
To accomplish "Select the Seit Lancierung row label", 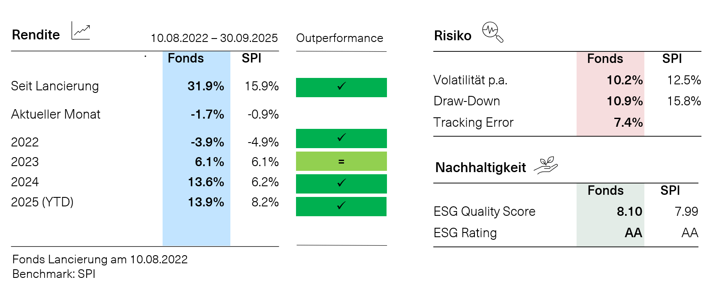I will (x=55, y=86).
